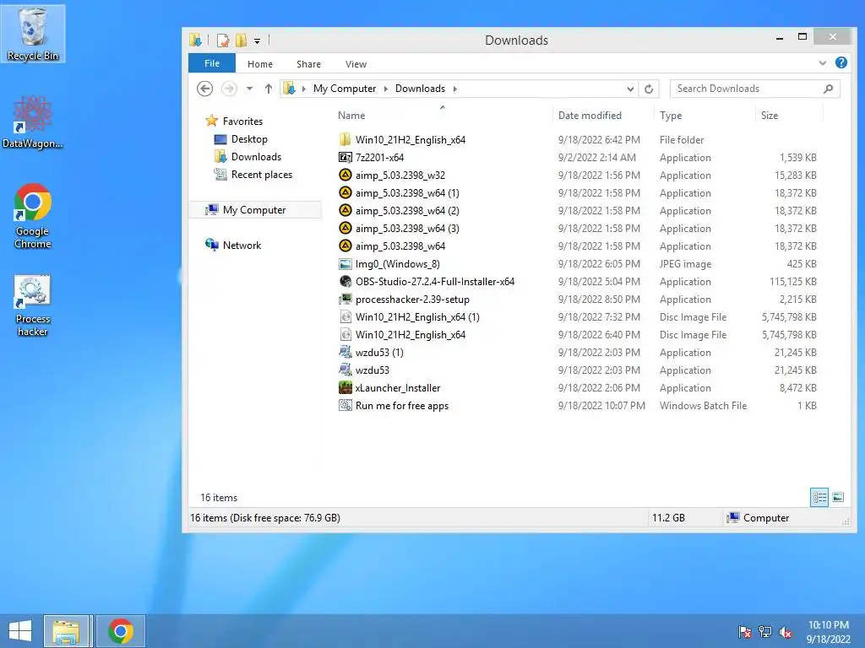
Task: Open the Share ribbon tab
Action: 308,64
